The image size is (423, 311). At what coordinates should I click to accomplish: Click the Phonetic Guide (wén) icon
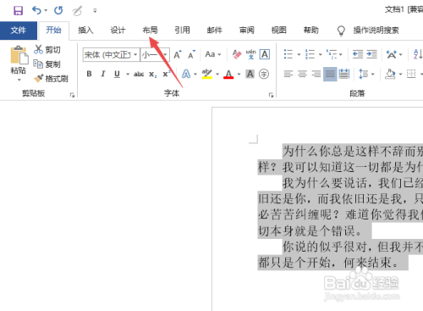click(250, 54)
